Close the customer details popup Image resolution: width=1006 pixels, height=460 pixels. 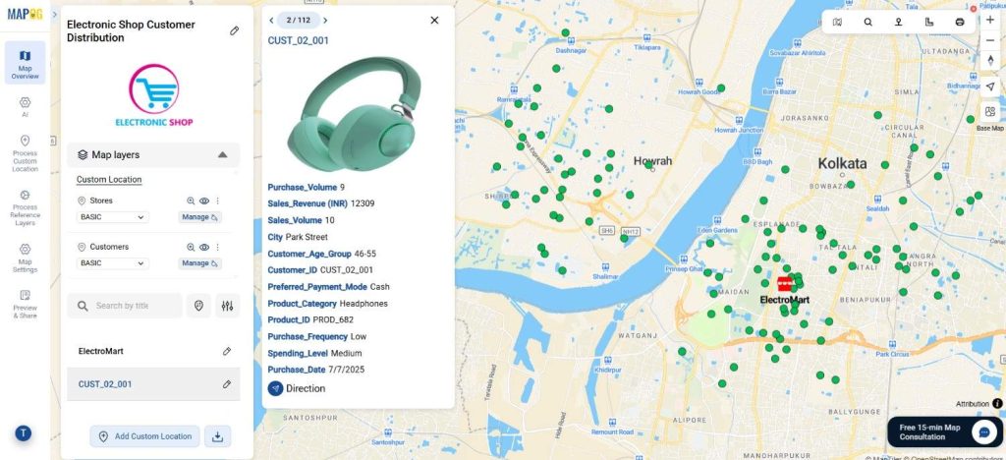[434, 21]
